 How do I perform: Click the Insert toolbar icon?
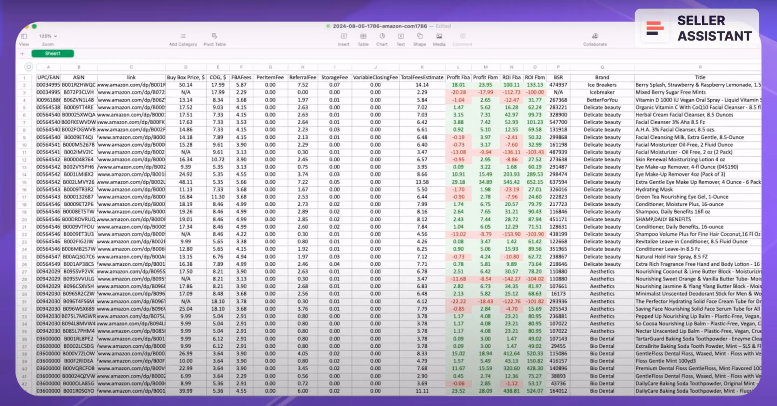coord(343,36)
